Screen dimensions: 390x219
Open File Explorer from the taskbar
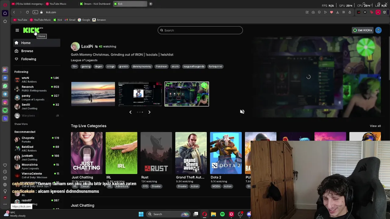213,214
